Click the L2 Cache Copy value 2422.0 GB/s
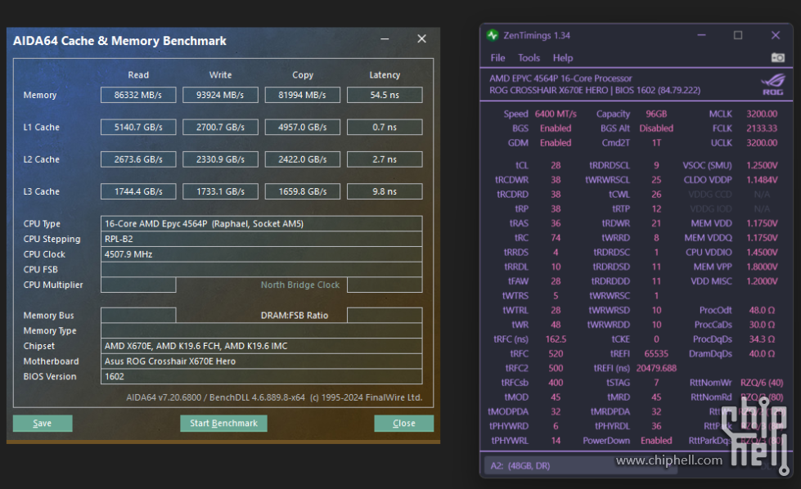The image size is (801, 489). (303, 159)
